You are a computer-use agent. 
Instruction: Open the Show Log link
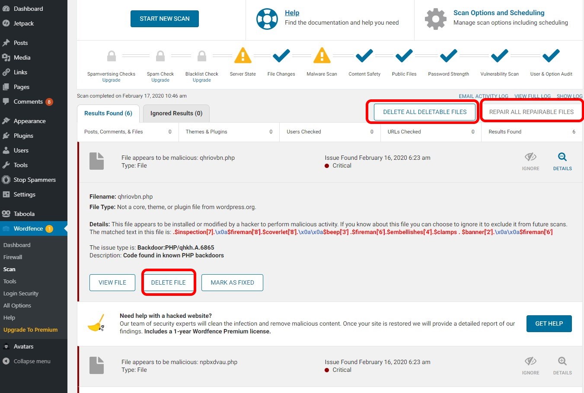[569, 96]
